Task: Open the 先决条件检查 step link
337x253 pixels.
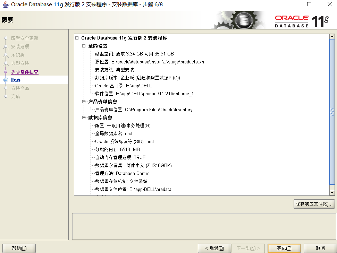Action: tap(25, 72)
